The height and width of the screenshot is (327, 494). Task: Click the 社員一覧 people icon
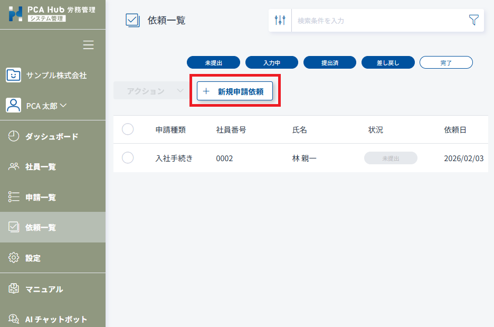point(14,167)
